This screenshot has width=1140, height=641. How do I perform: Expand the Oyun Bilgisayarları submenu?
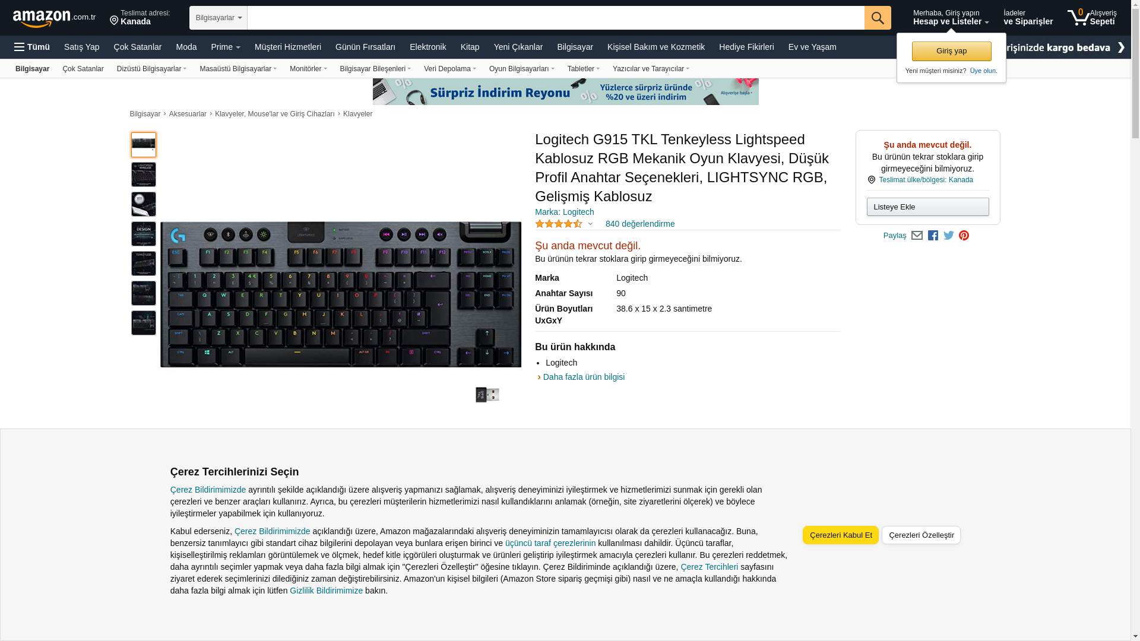(x=521, y=69)
